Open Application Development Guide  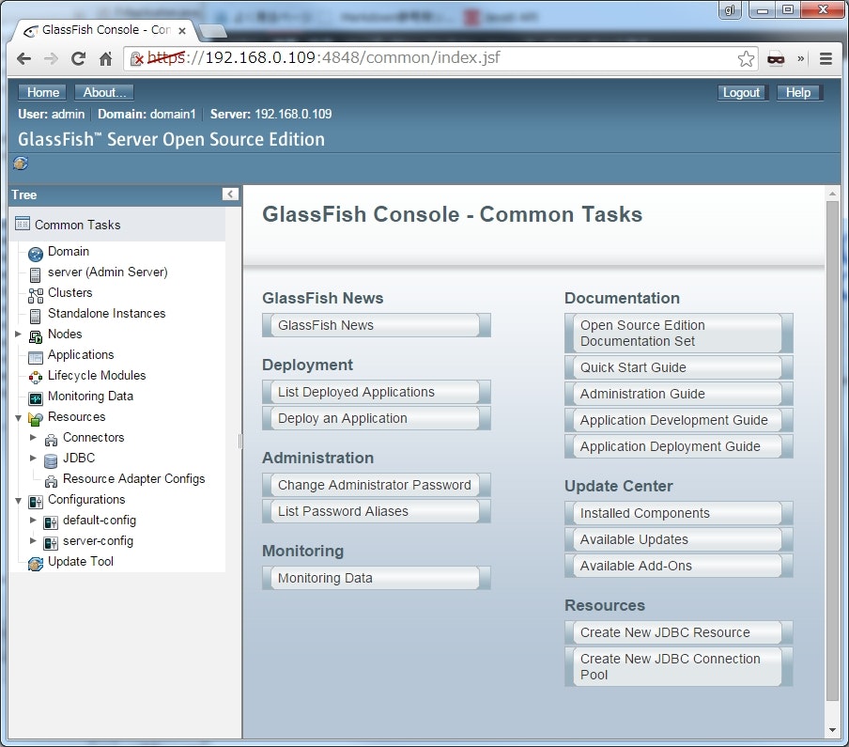point(678,420)
